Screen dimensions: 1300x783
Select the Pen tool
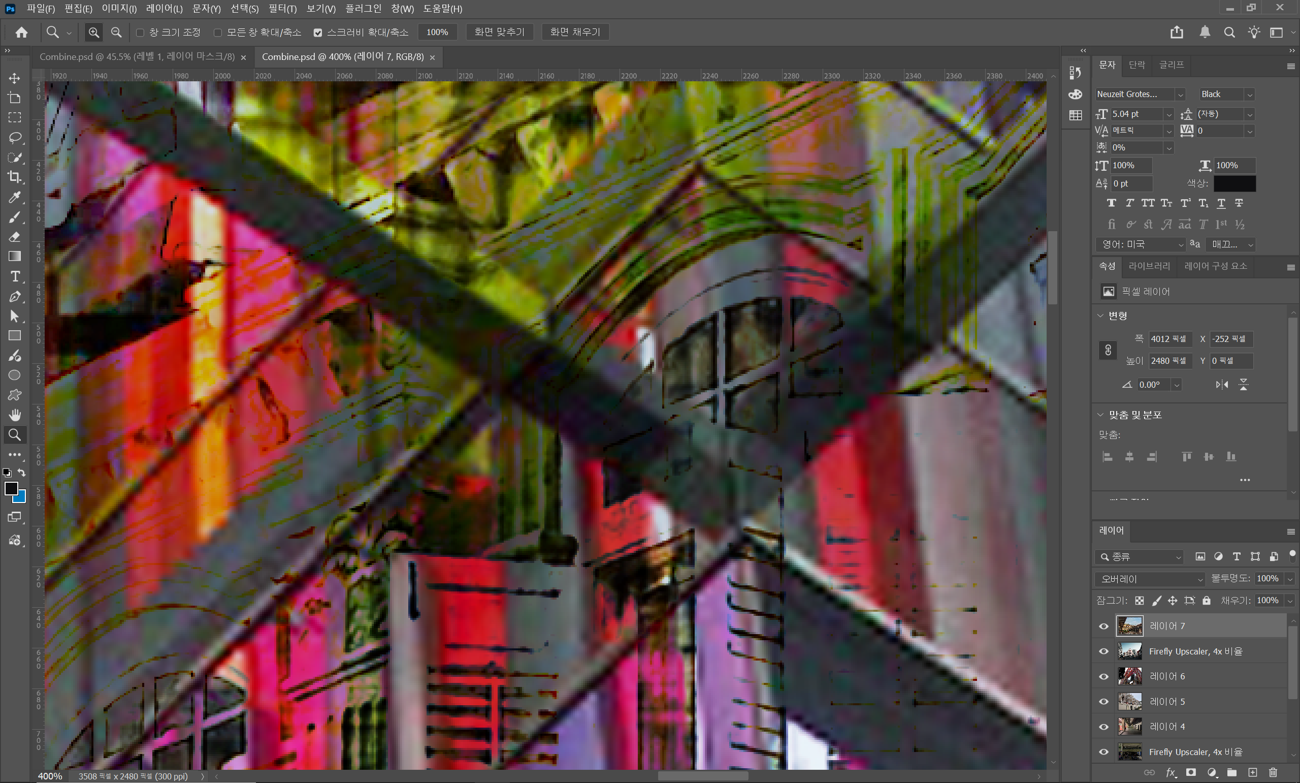coord(15,296)
